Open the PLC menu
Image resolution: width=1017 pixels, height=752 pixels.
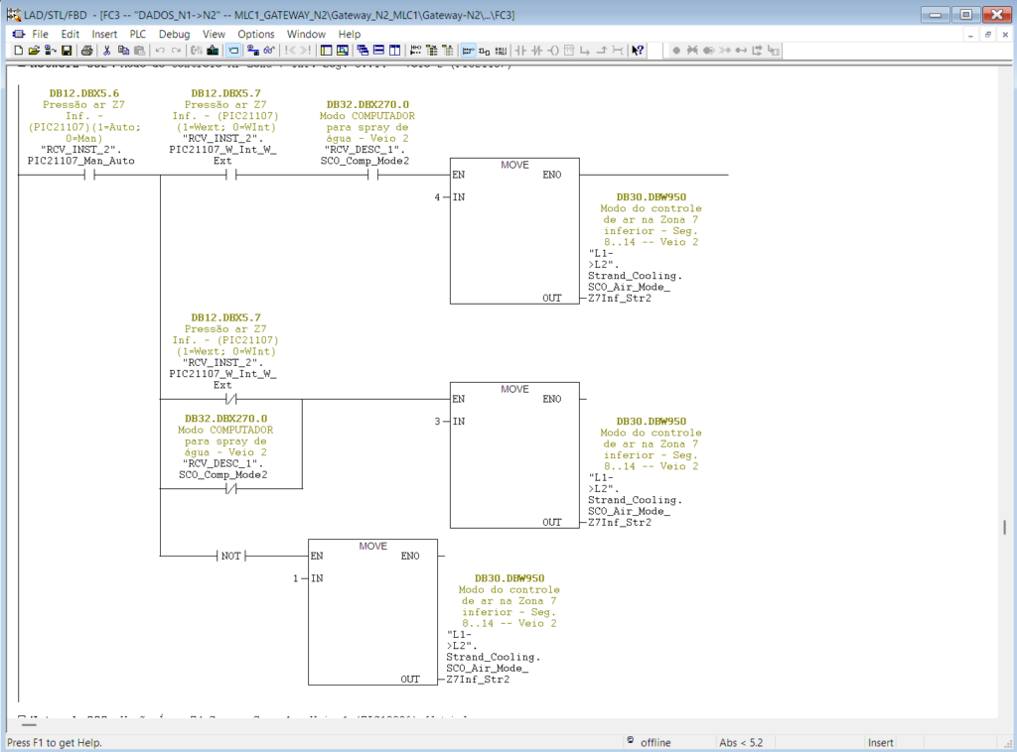137,35
